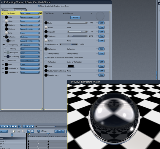Toggle the loop playback icon
This screenshot has width=160, height=149.
click(20, 126)
